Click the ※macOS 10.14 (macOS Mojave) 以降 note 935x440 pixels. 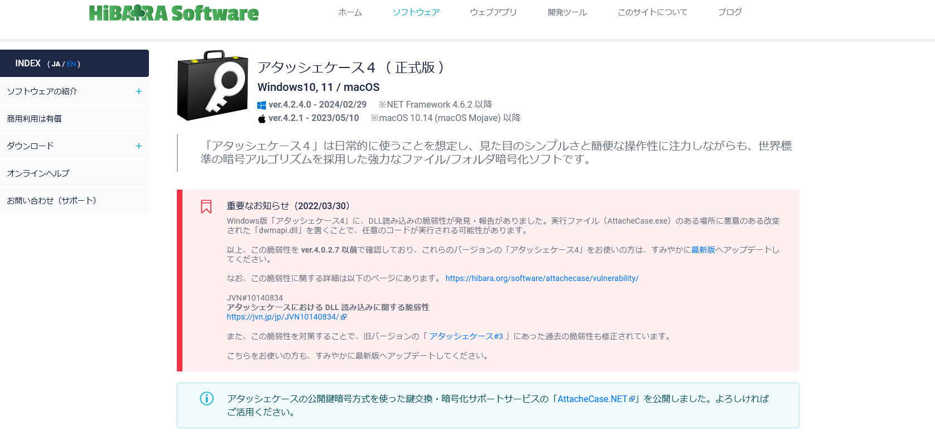pos(446,118)
